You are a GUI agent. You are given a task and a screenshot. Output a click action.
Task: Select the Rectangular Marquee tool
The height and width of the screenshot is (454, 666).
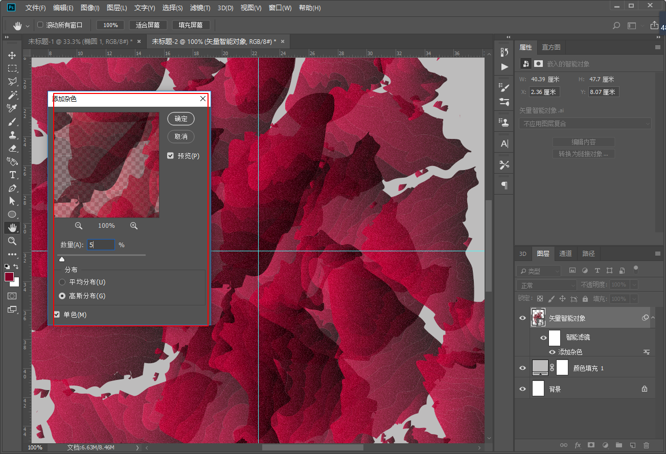tap(12, 68)
